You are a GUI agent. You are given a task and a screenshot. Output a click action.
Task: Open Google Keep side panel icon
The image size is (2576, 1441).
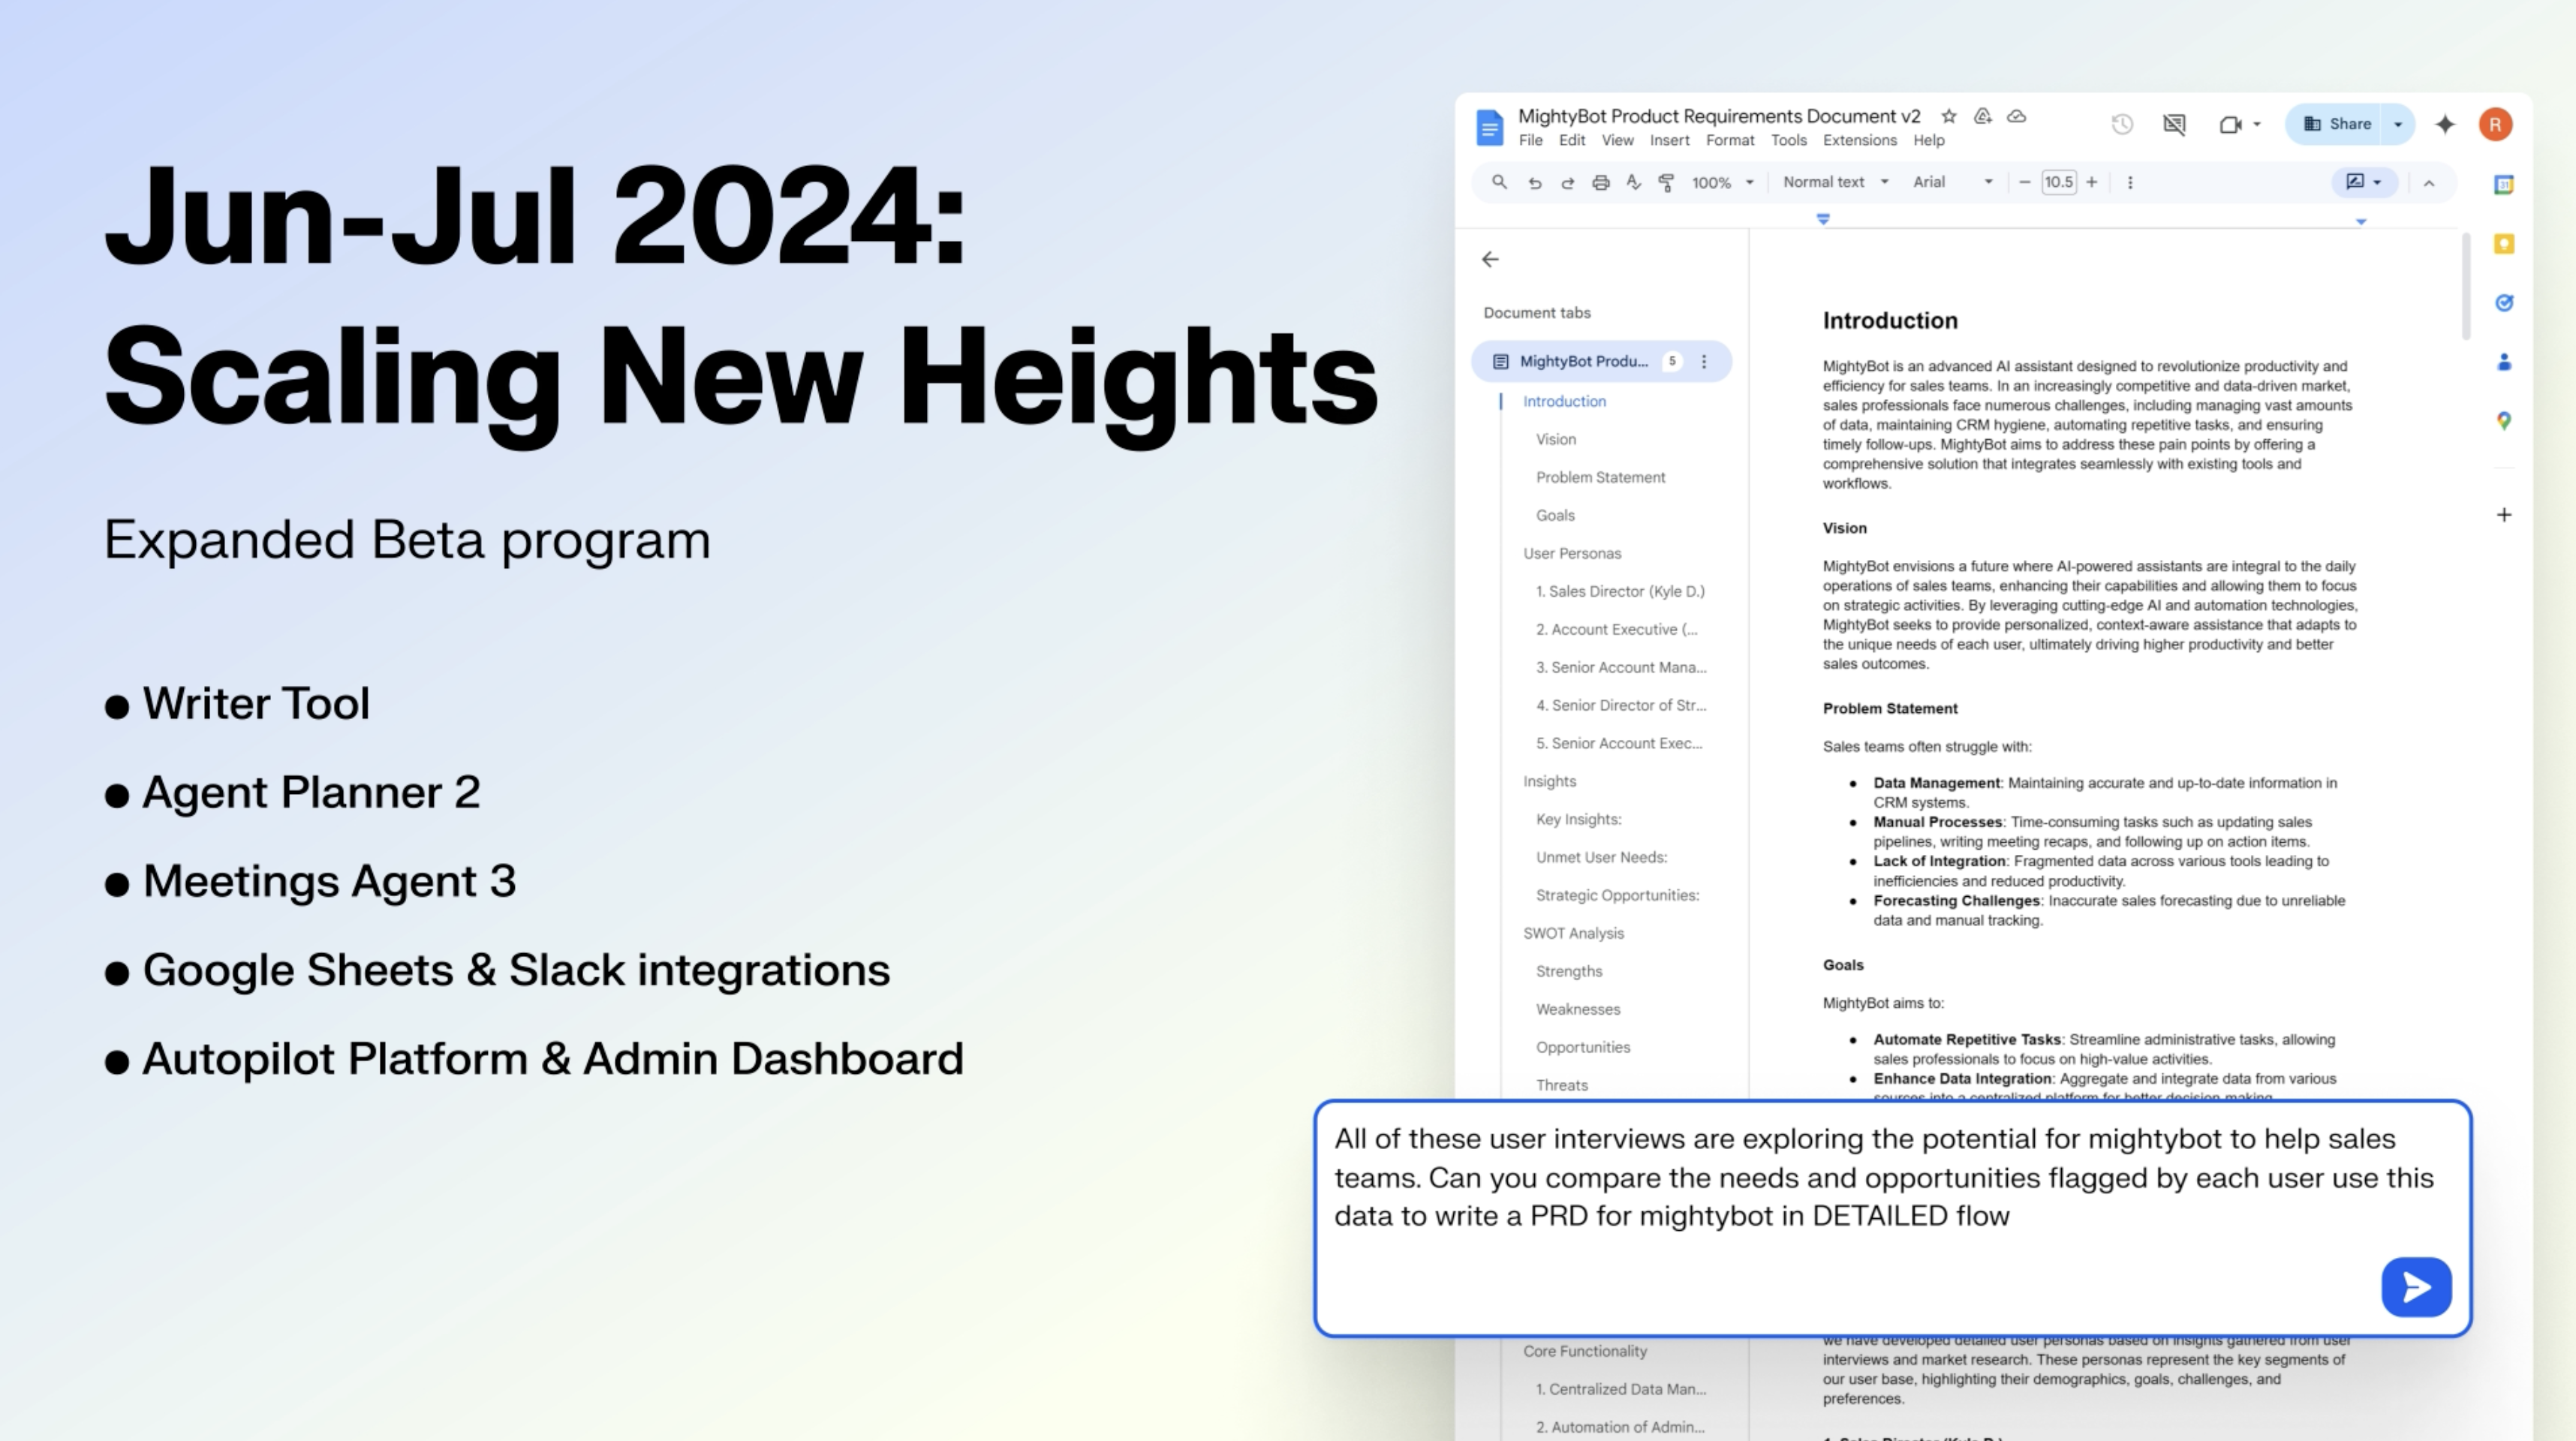pyautogui.click(x=2503, y=244)
